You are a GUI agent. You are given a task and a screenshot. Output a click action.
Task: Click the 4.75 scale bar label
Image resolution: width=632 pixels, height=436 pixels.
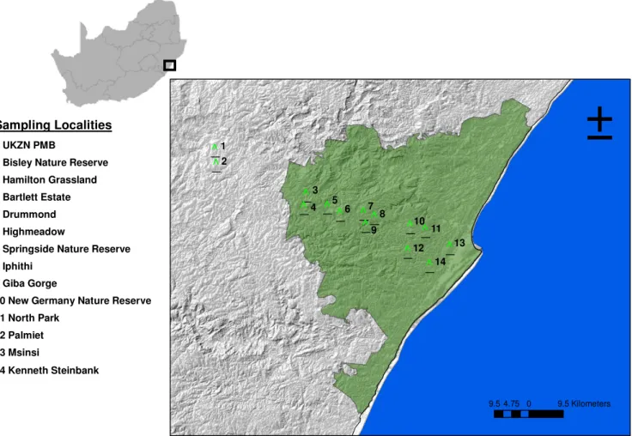click(x=511, y=403)
